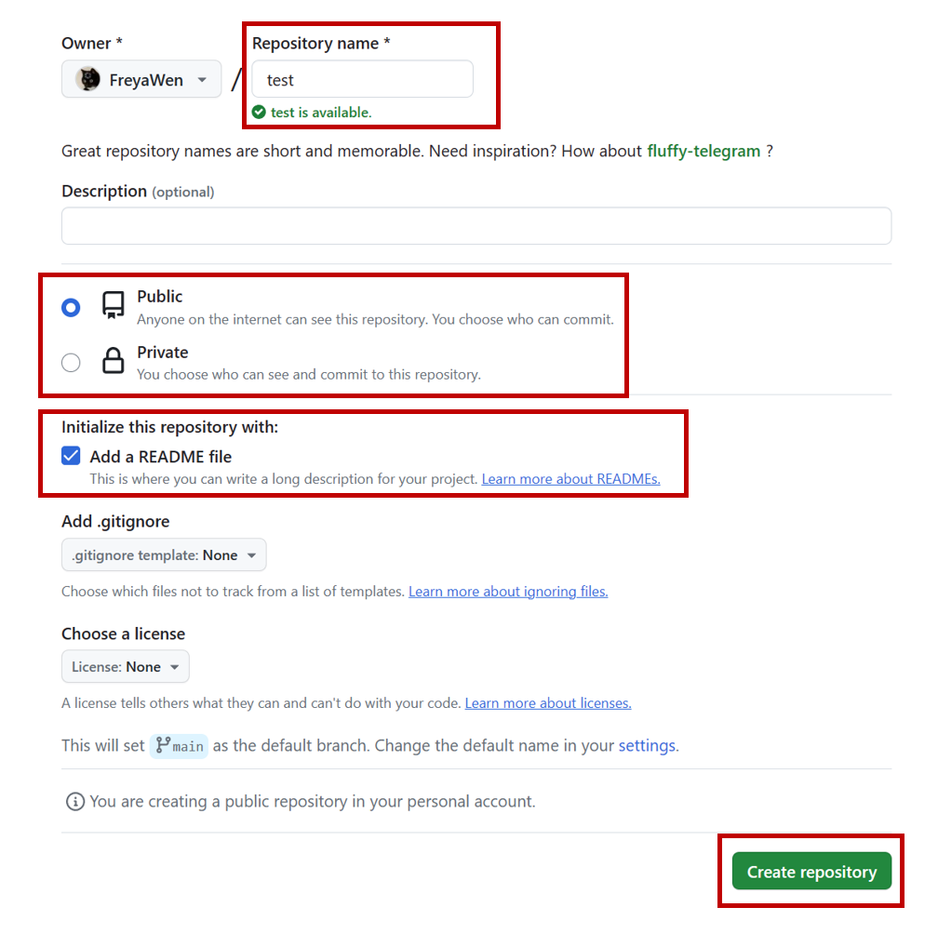Click into the Description input field

[476, 226]
